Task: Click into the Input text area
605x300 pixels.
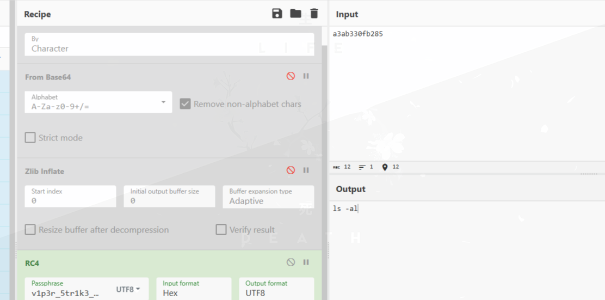Action: (468, 93)
